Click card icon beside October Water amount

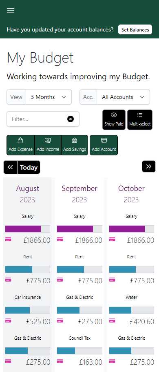pos(112,320)
